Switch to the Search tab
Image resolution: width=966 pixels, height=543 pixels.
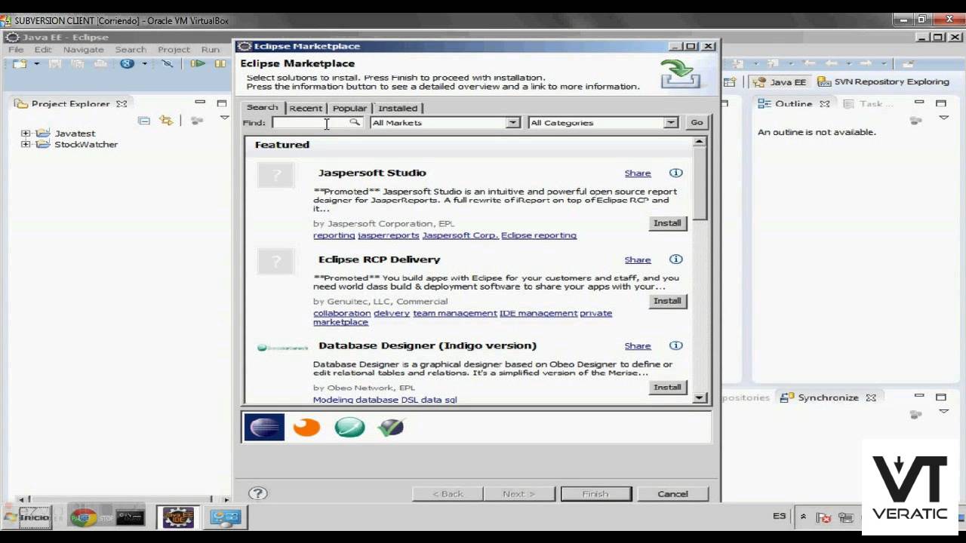coord(262,107)
